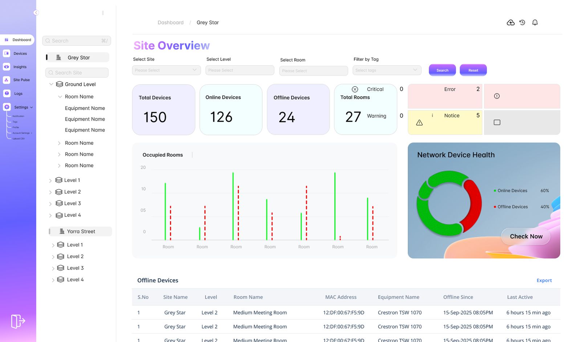Tick the square checkbox in the grey card
Image resolution: width=581 pixels, height=342 pixels.
coord(497,123)
